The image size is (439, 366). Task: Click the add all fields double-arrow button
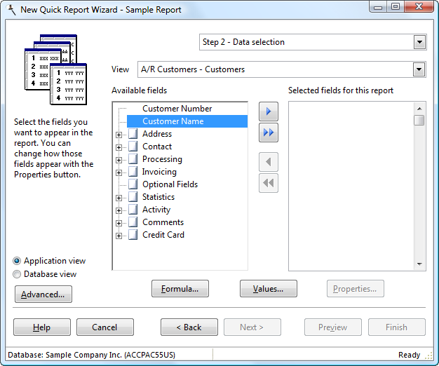(x=269, y=133)
